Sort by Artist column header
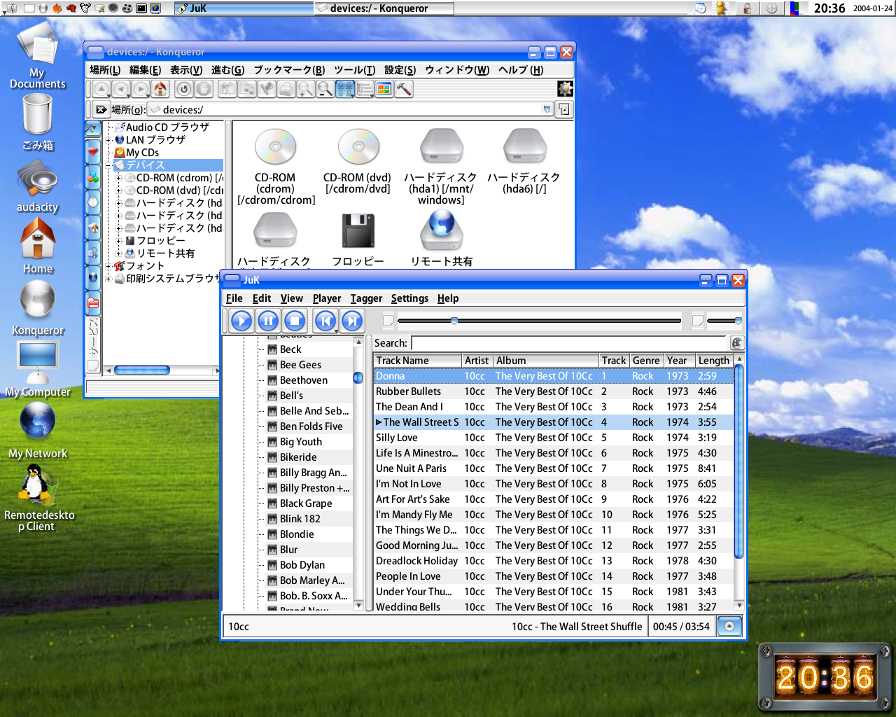This screenshot has width=896, height=717. (x=477, y=361)
